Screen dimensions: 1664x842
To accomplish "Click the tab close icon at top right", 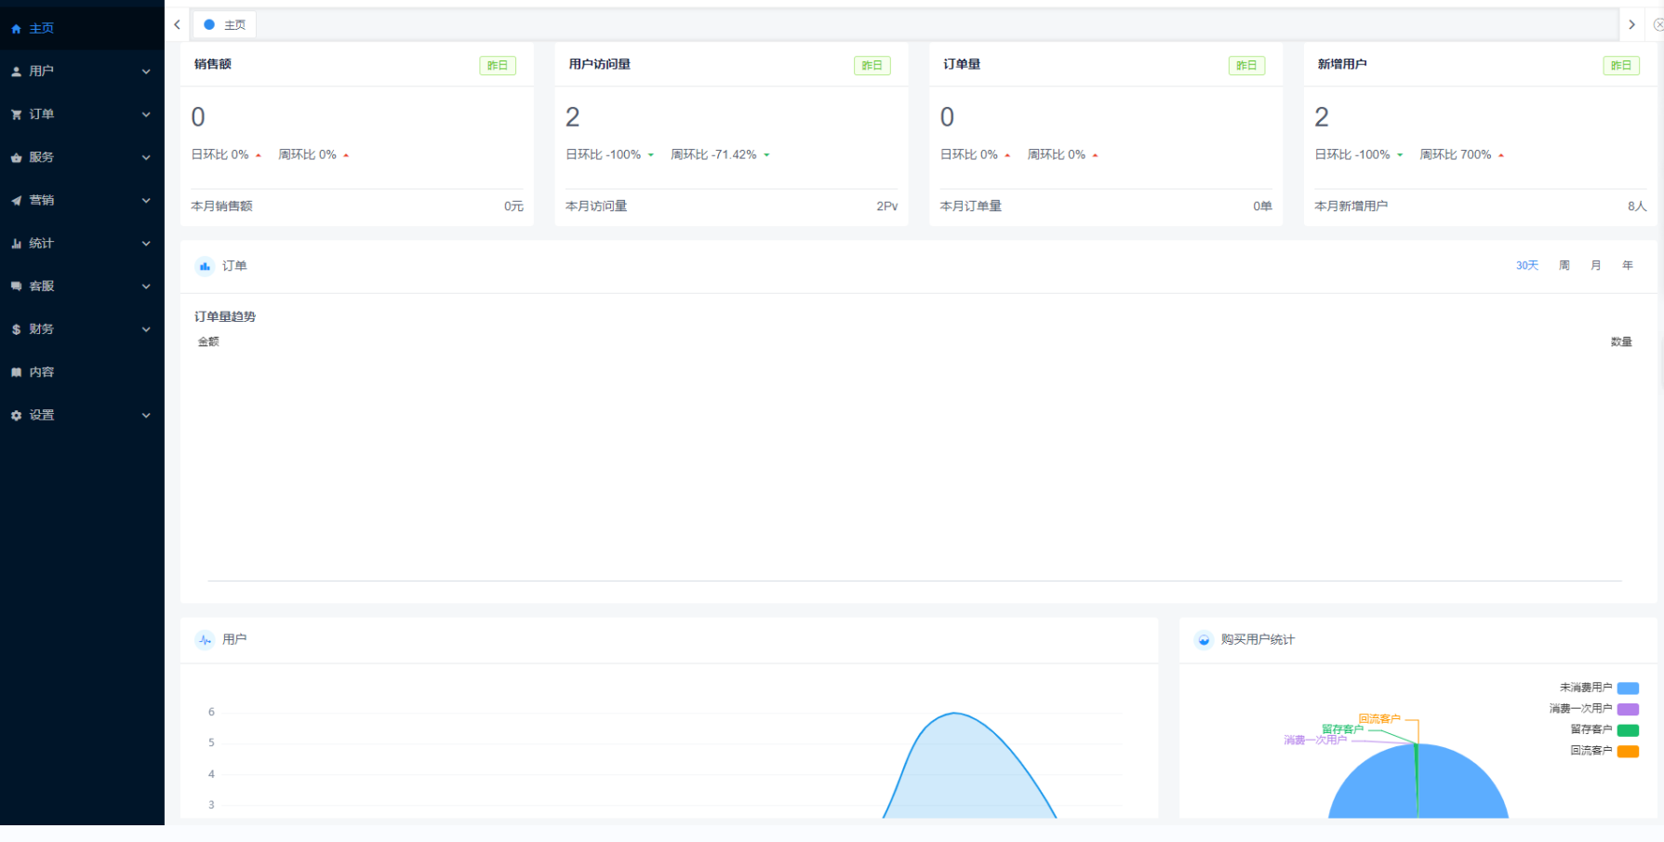I will [1657, 25].
